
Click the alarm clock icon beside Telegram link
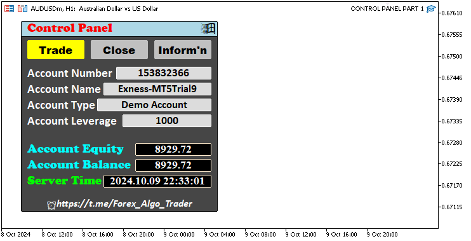(51, 205)
